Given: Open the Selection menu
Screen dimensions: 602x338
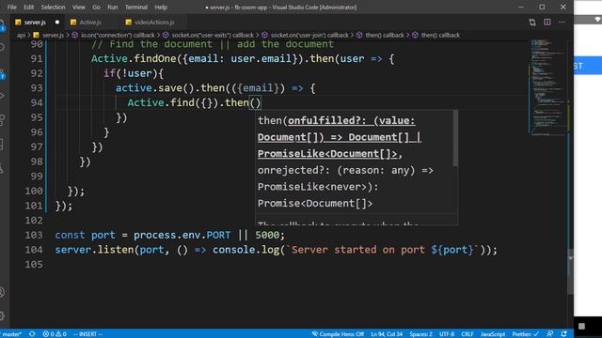Looking at the screenshot, I should click(53, 7).
